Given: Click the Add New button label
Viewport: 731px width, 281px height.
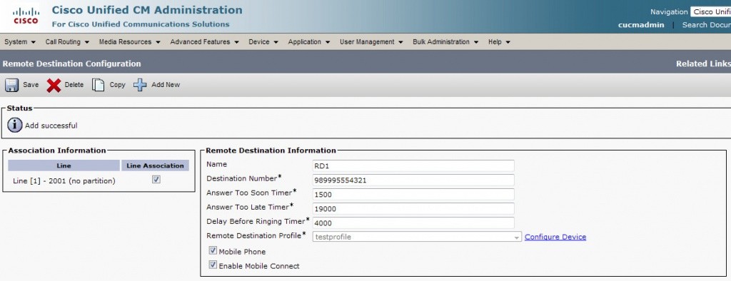Looking at the screenshot, I should (x=166, y=85).
